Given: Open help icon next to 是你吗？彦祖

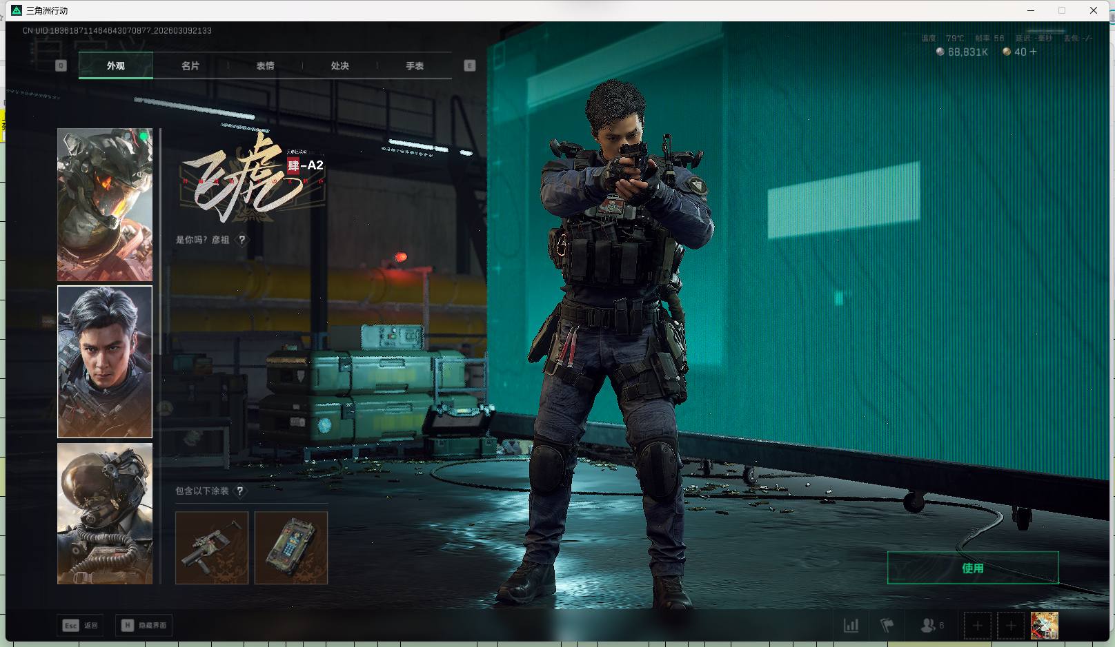Looking at the screenshot, I should pos(241,240).
